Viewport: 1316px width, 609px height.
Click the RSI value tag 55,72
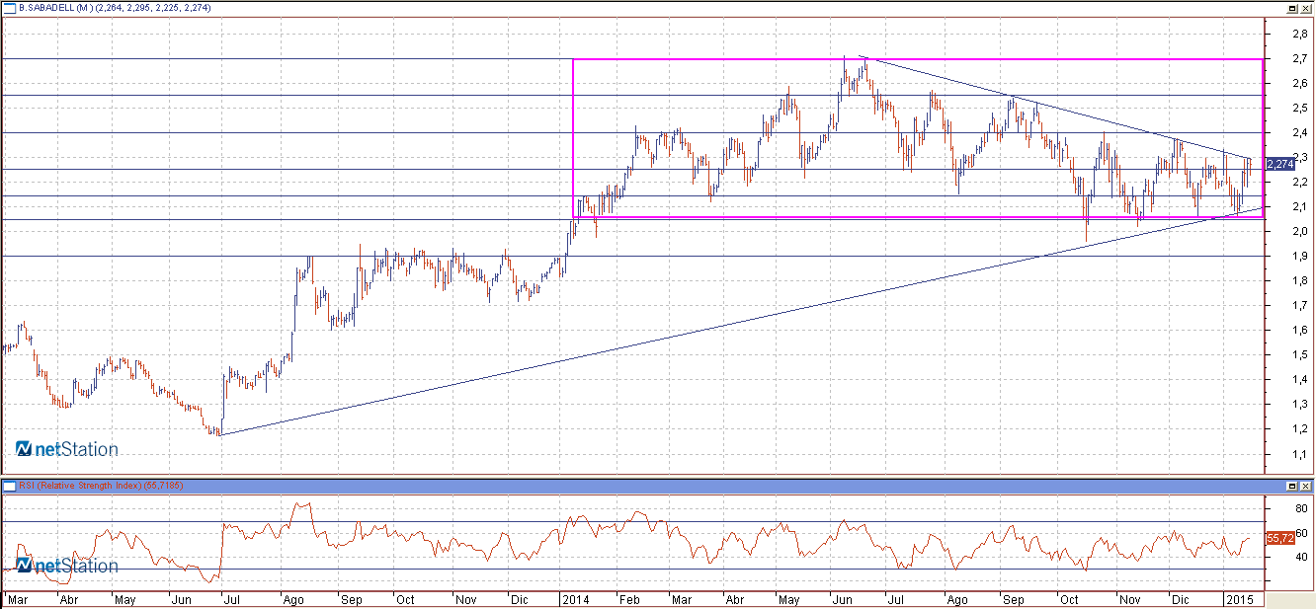click(1278, 538)
